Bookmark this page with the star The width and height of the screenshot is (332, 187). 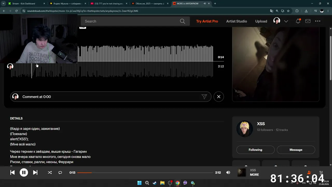click(x=288, y=11)
